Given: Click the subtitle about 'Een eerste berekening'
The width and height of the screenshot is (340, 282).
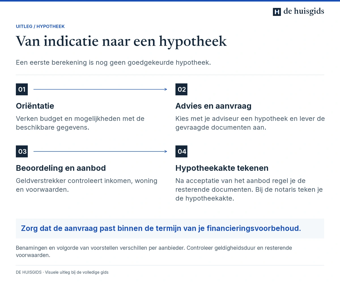Looking at the screenshot, I should [x=113, y=63].
